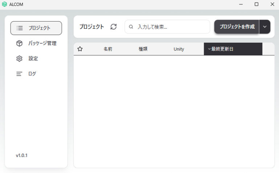Click the v1.0.1 version text
Image resolution: width=279 pixels, height=173 pixels.
click(21, 156)
